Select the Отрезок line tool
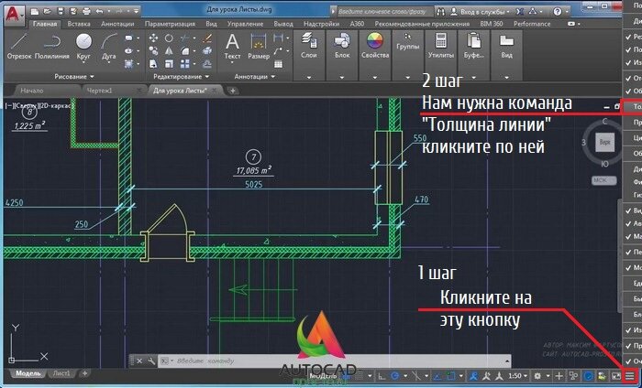642x388 pixels. pyautogui.click(x=18, y=48)
